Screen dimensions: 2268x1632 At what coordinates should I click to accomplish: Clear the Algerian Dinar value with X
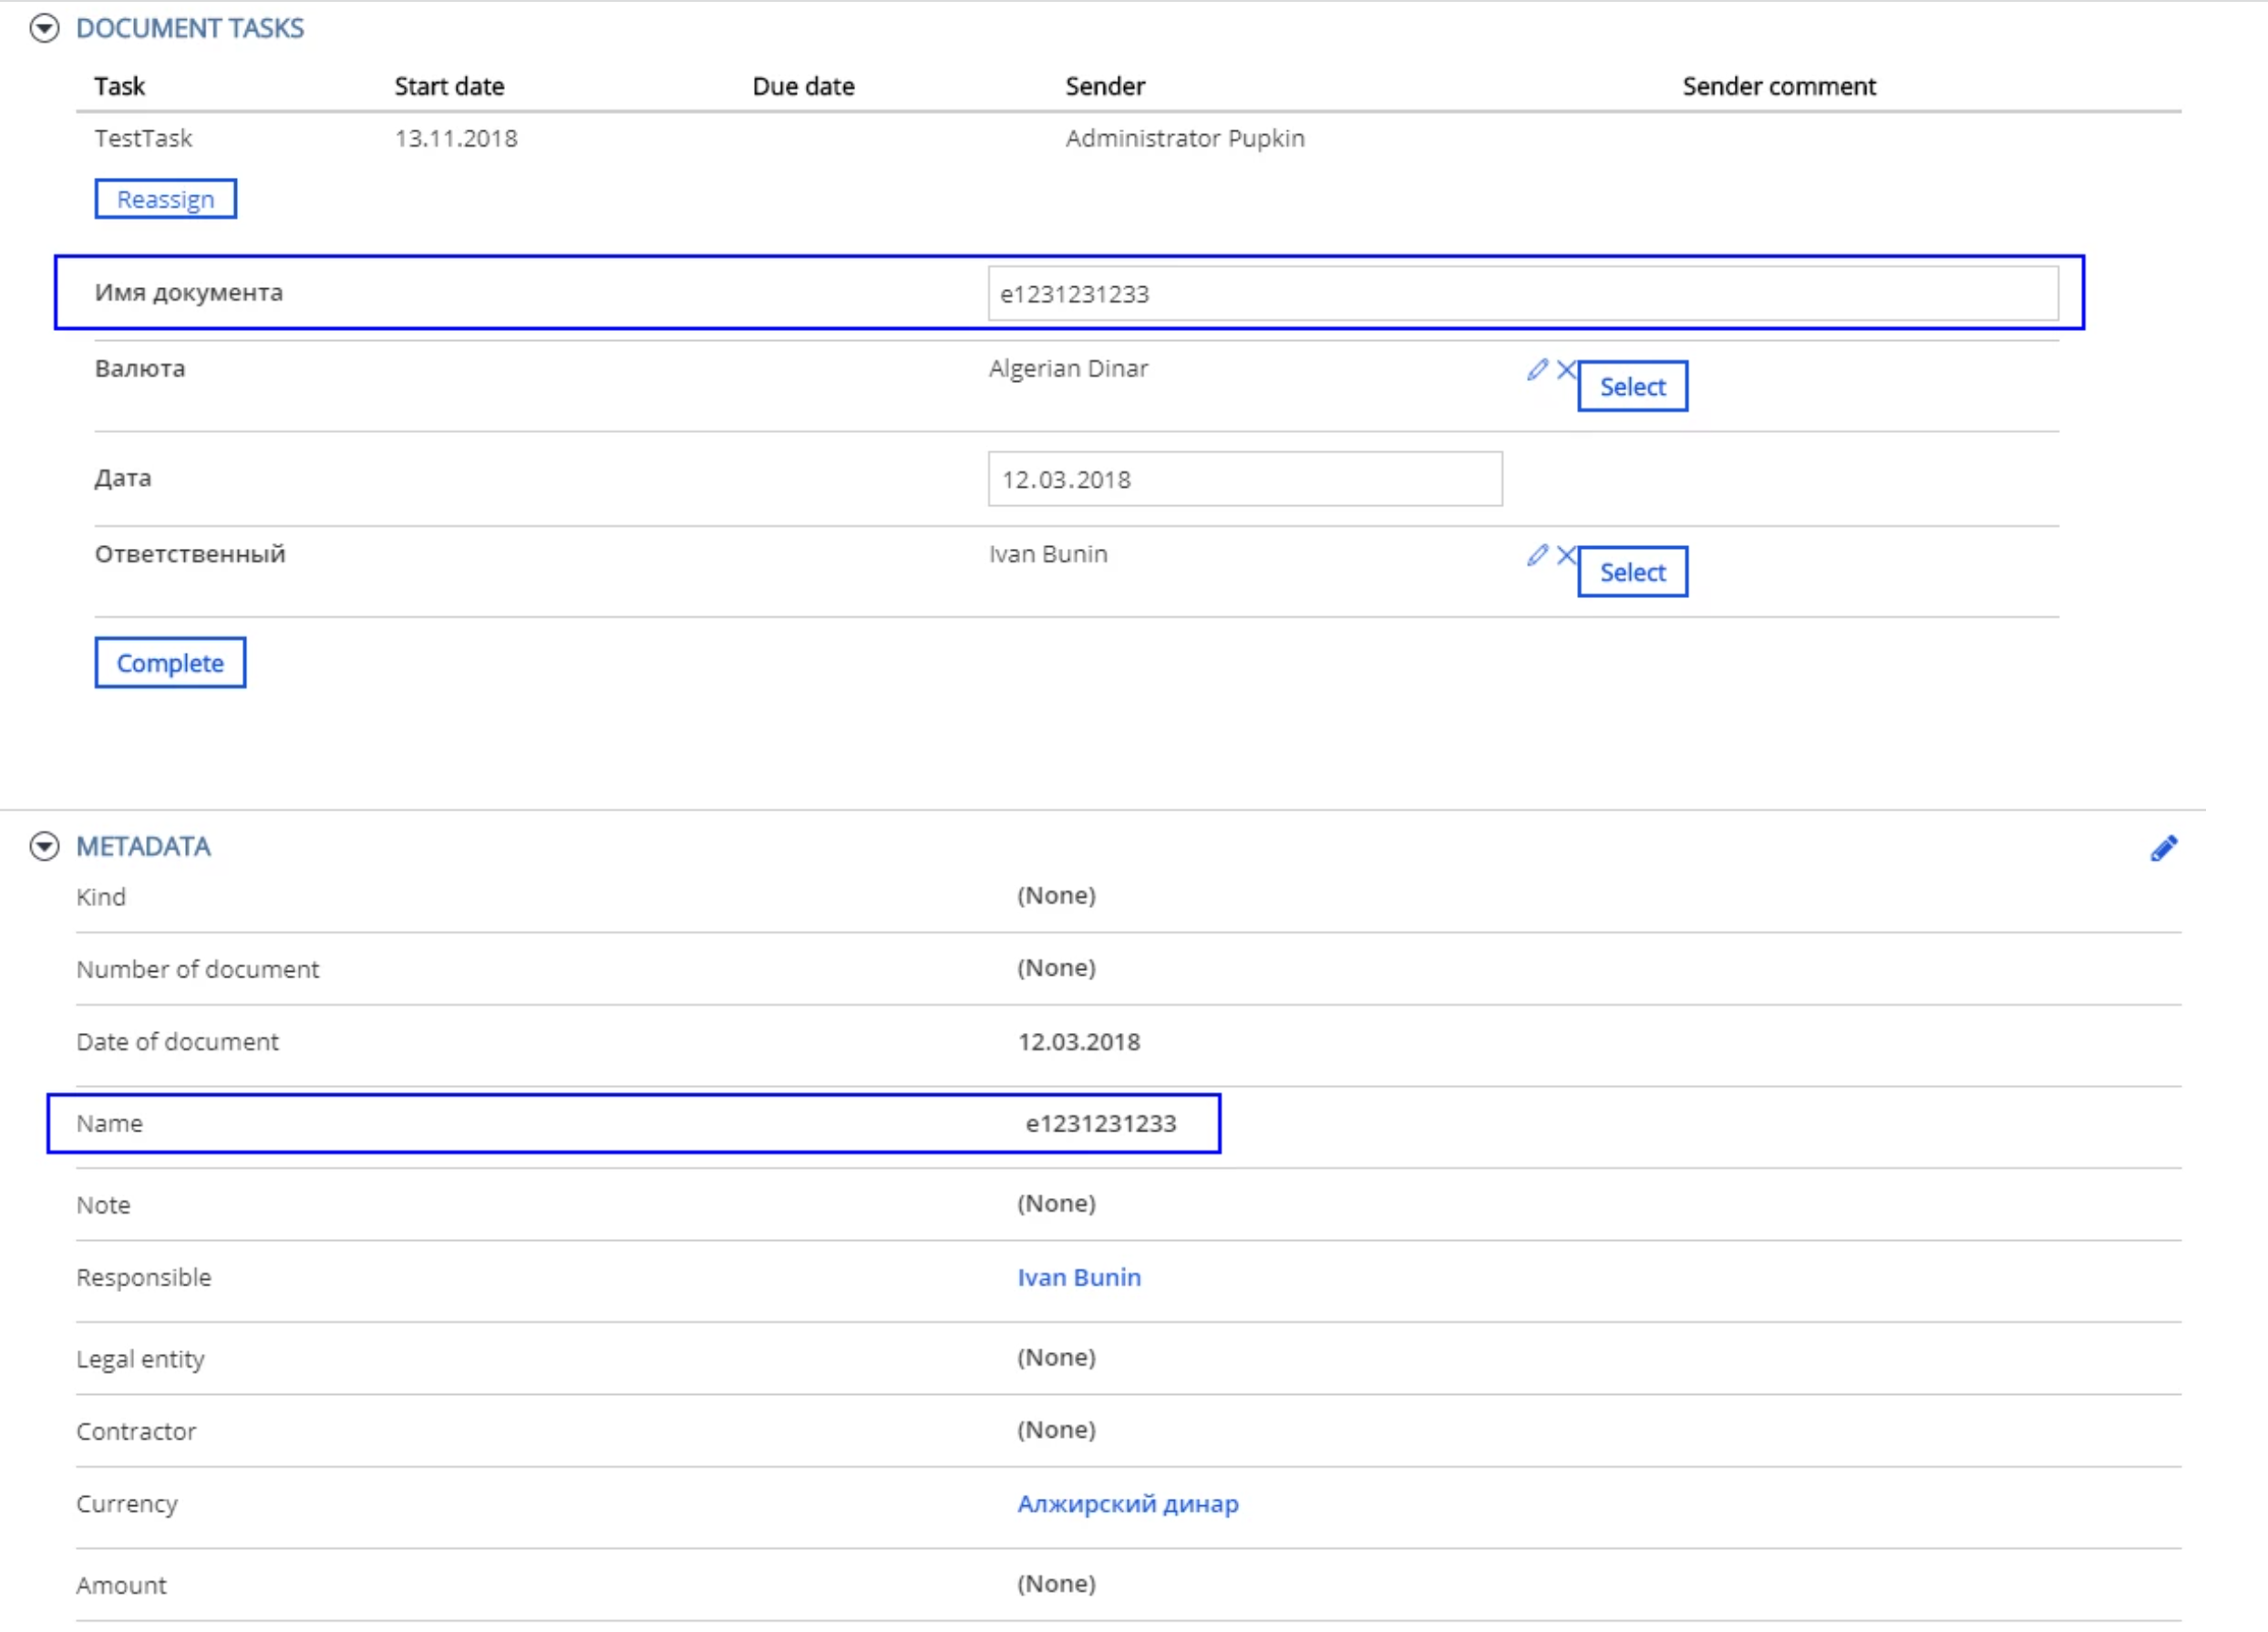tap(1567, 370)
